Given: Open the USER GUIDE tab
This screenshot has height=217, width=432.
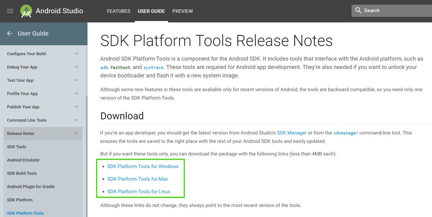Looking at the screenshot, I should pos(151,11).
